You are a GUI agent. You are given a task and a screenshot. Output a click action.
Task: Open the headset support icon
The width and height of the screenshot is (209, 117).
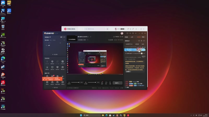[x=130, y=33]
